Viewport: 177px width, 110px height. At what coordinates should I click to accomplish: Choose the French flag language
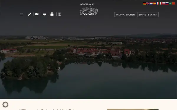[158, 4]
